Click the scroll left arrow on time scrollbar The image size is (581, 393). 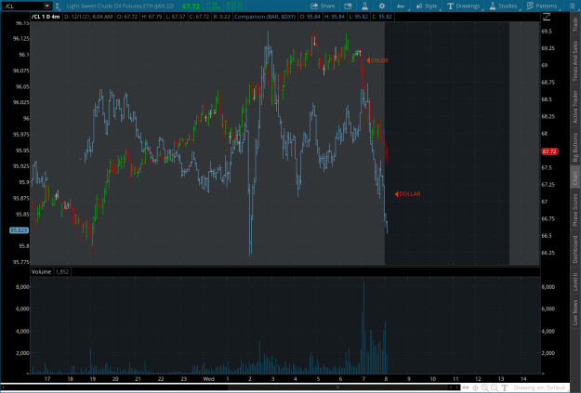[451, 387]
